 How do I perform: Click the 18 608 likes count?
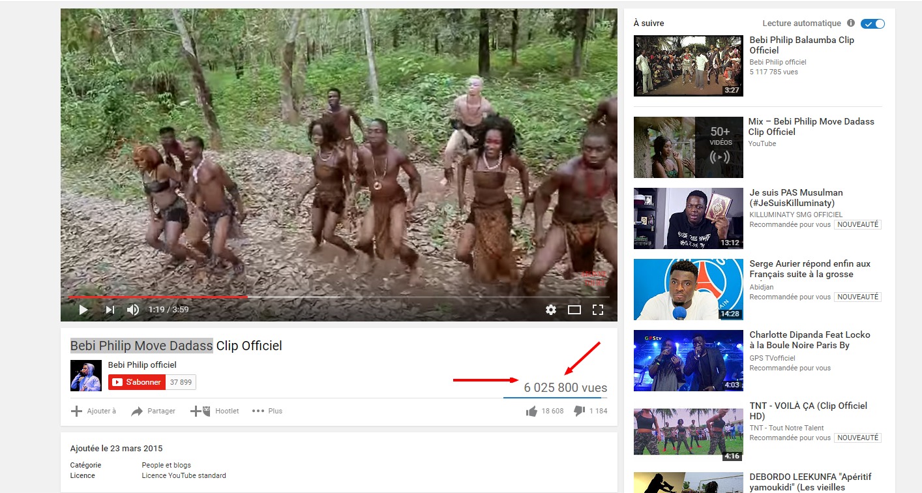pyautogui.click(x=552, y=411)
